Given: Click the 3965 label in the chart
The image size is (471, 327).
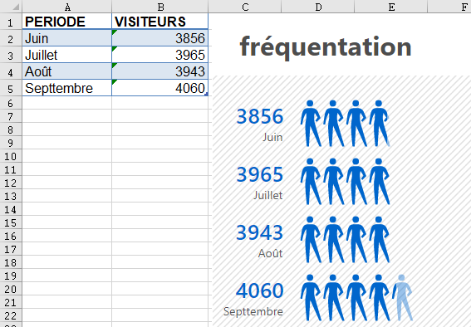Looking at the screenshot, I should pyautogui.click(x=259, y=174).
